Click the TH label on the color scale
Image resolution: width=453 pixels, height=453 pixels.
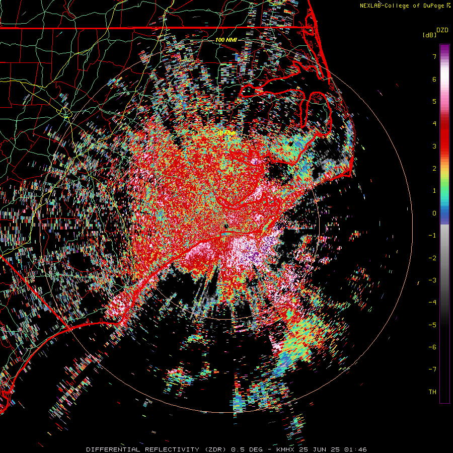432,392
